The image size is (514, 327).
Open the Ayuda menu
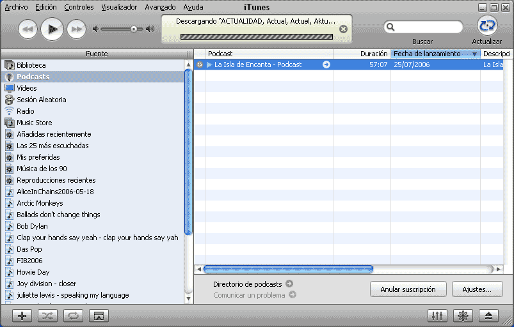193,7
